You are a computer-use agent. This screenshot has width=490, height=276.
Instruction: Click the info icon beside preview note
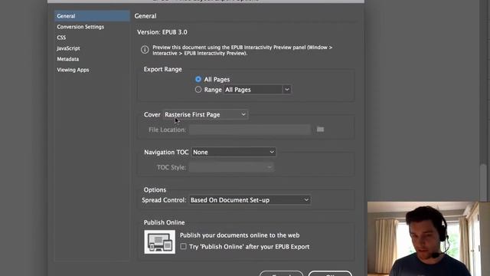[x=145, y=49]
